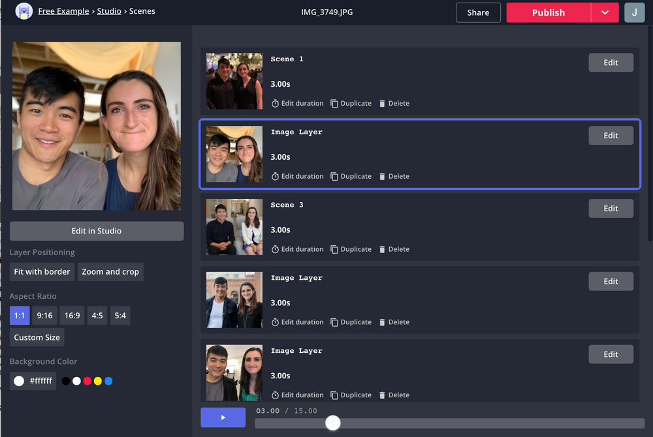Click the Edit in Studio button

[96, 231]
